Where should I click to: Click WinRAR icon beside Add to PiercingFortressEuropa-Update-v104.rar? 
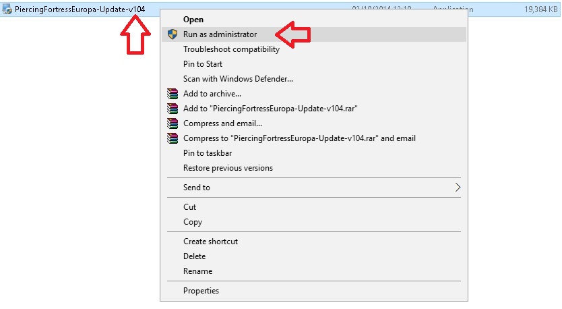pyautogui.click(x=173, y=109)
